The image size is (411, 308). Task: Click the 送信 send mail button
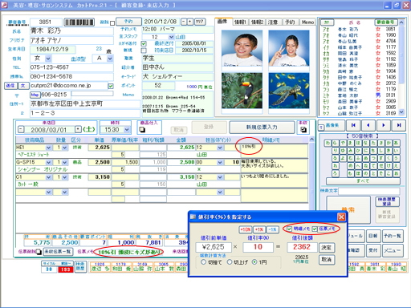click(10, 86)
